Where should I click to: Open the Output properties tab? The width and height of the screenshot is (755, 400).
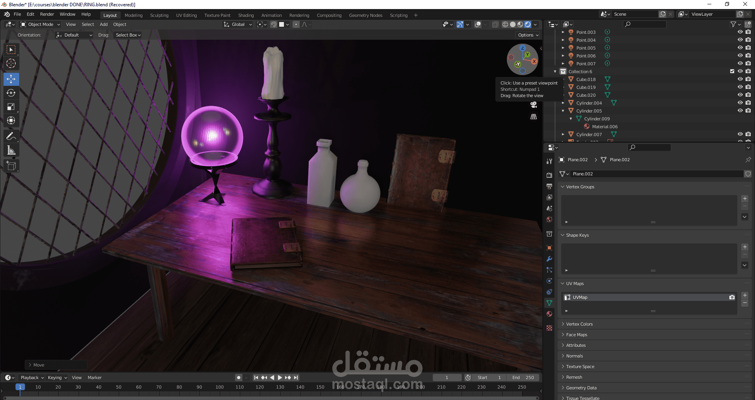[549, 186]
